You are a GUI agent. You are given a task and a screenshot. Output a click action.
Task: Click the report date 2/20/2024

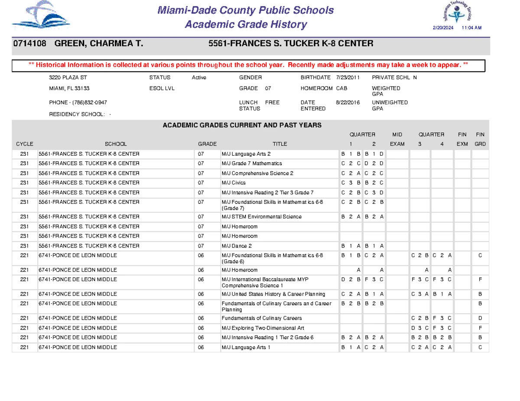[x=442, y=28]
